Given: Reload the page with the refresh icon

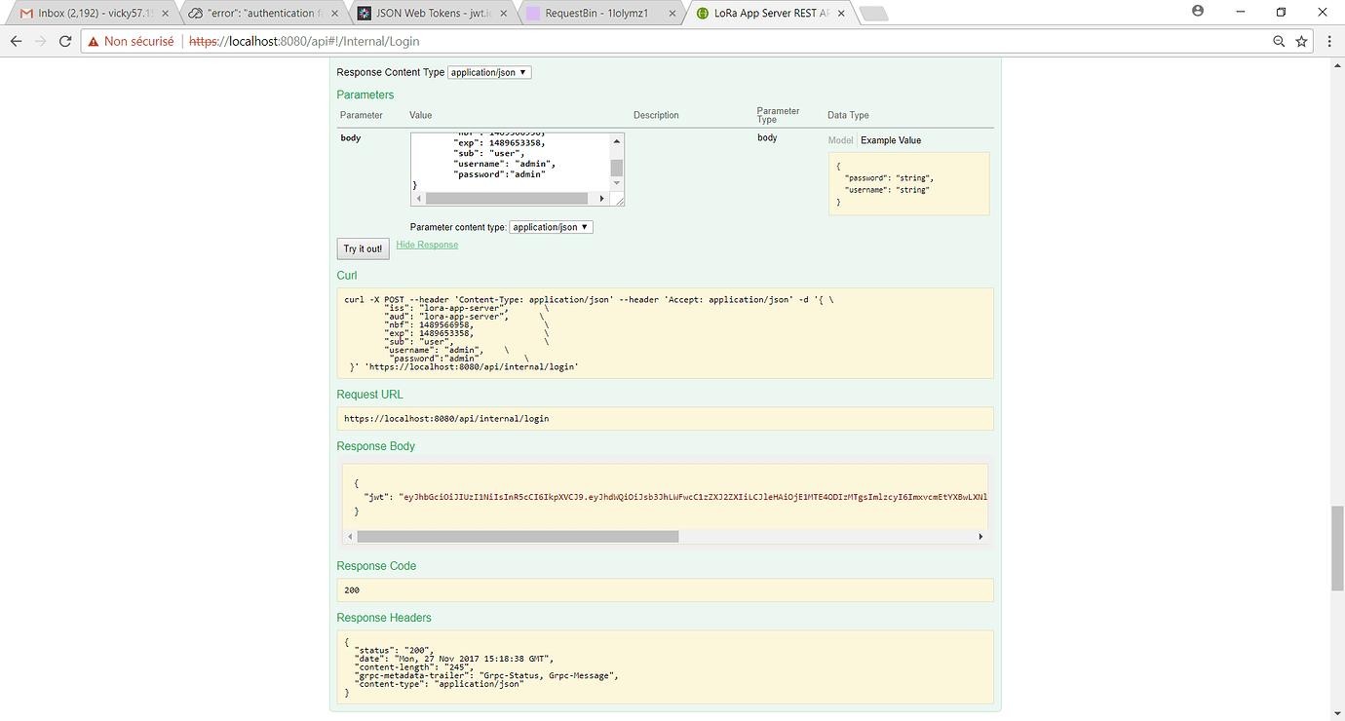Looking at the screenshot, I should [x=65, y=42].
